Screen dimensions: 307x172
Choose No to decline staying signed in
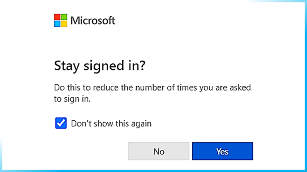point(159,151)
